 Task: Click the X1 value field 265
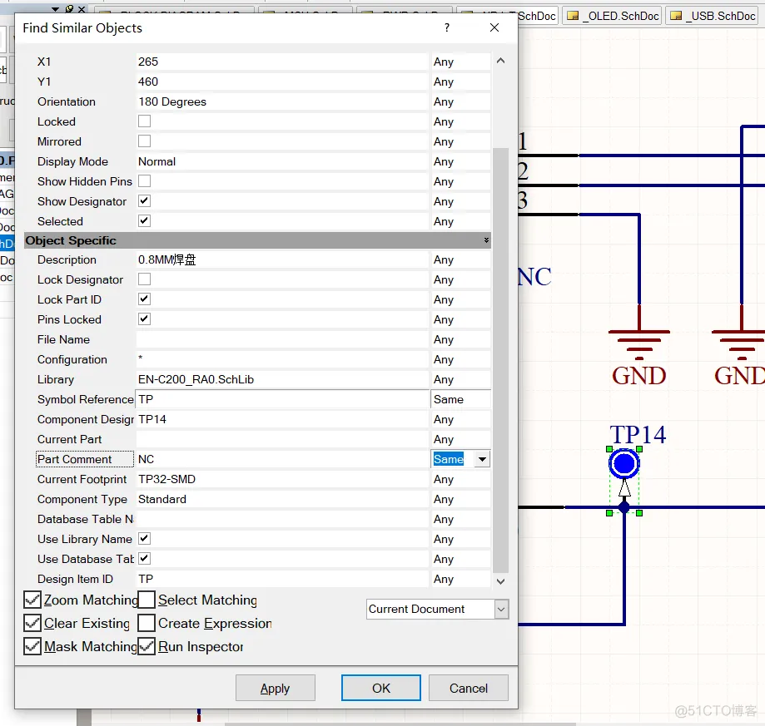point(282,62)
